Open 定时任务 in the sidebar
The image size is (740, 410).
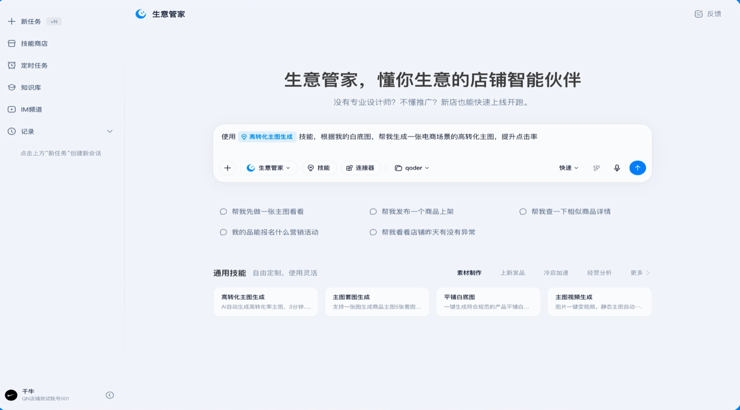pyautogui.click(x=28, y=66)
